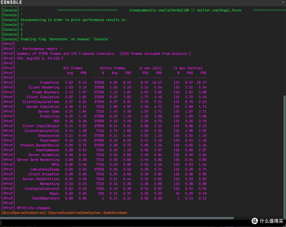Click the Client Input/Output row label
This screenshot has height=227, width=286.
(x=41, y=126)
